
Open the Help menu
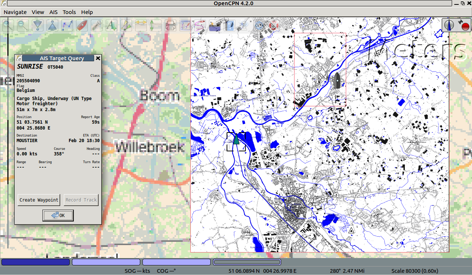click(87, 12)
